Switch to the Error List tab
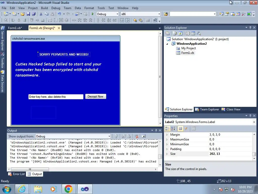258x194 pixels. click(x=17, y=174)
